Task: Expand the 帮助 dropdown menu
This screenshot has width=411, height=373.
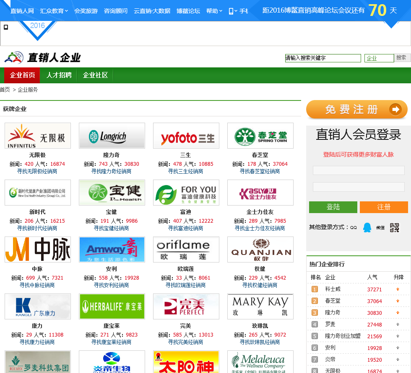Action: (214, 11)
